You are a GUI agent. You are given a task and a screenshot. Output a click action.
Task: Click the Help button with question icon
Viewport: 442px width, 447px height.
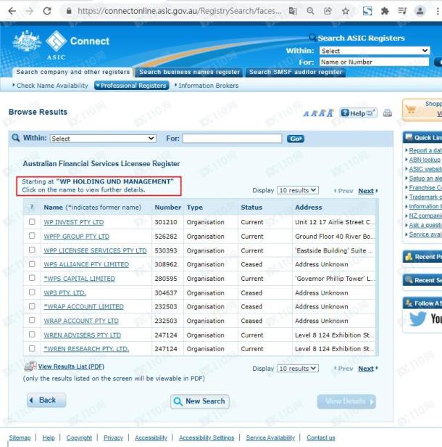[359, 113]
